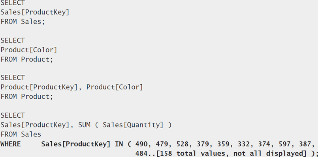Viewport: 318px width, 157px height.
Task: Click value 528 in the IN list
Action: (x=183, y=144)
